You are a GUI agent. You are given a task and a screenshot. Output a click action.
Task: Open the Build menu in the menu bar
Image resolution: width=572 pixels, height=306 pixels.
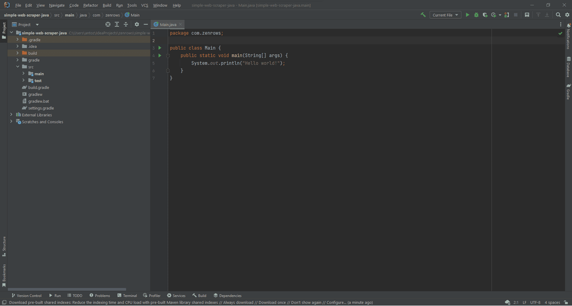107,6
